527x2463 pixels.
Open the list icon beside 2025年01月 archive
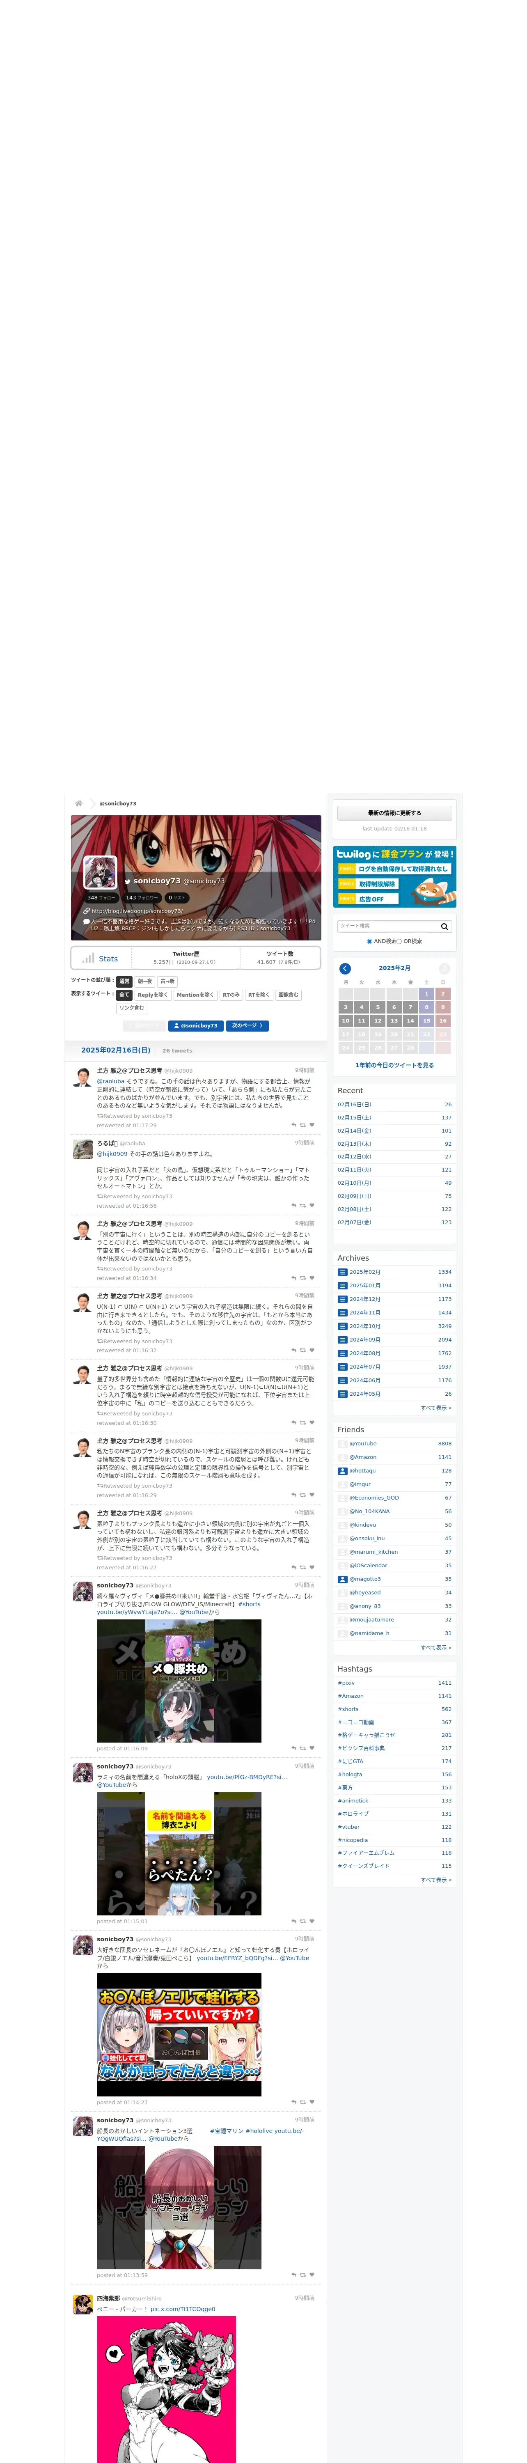pyautogui.click(x=342, y=1286)
